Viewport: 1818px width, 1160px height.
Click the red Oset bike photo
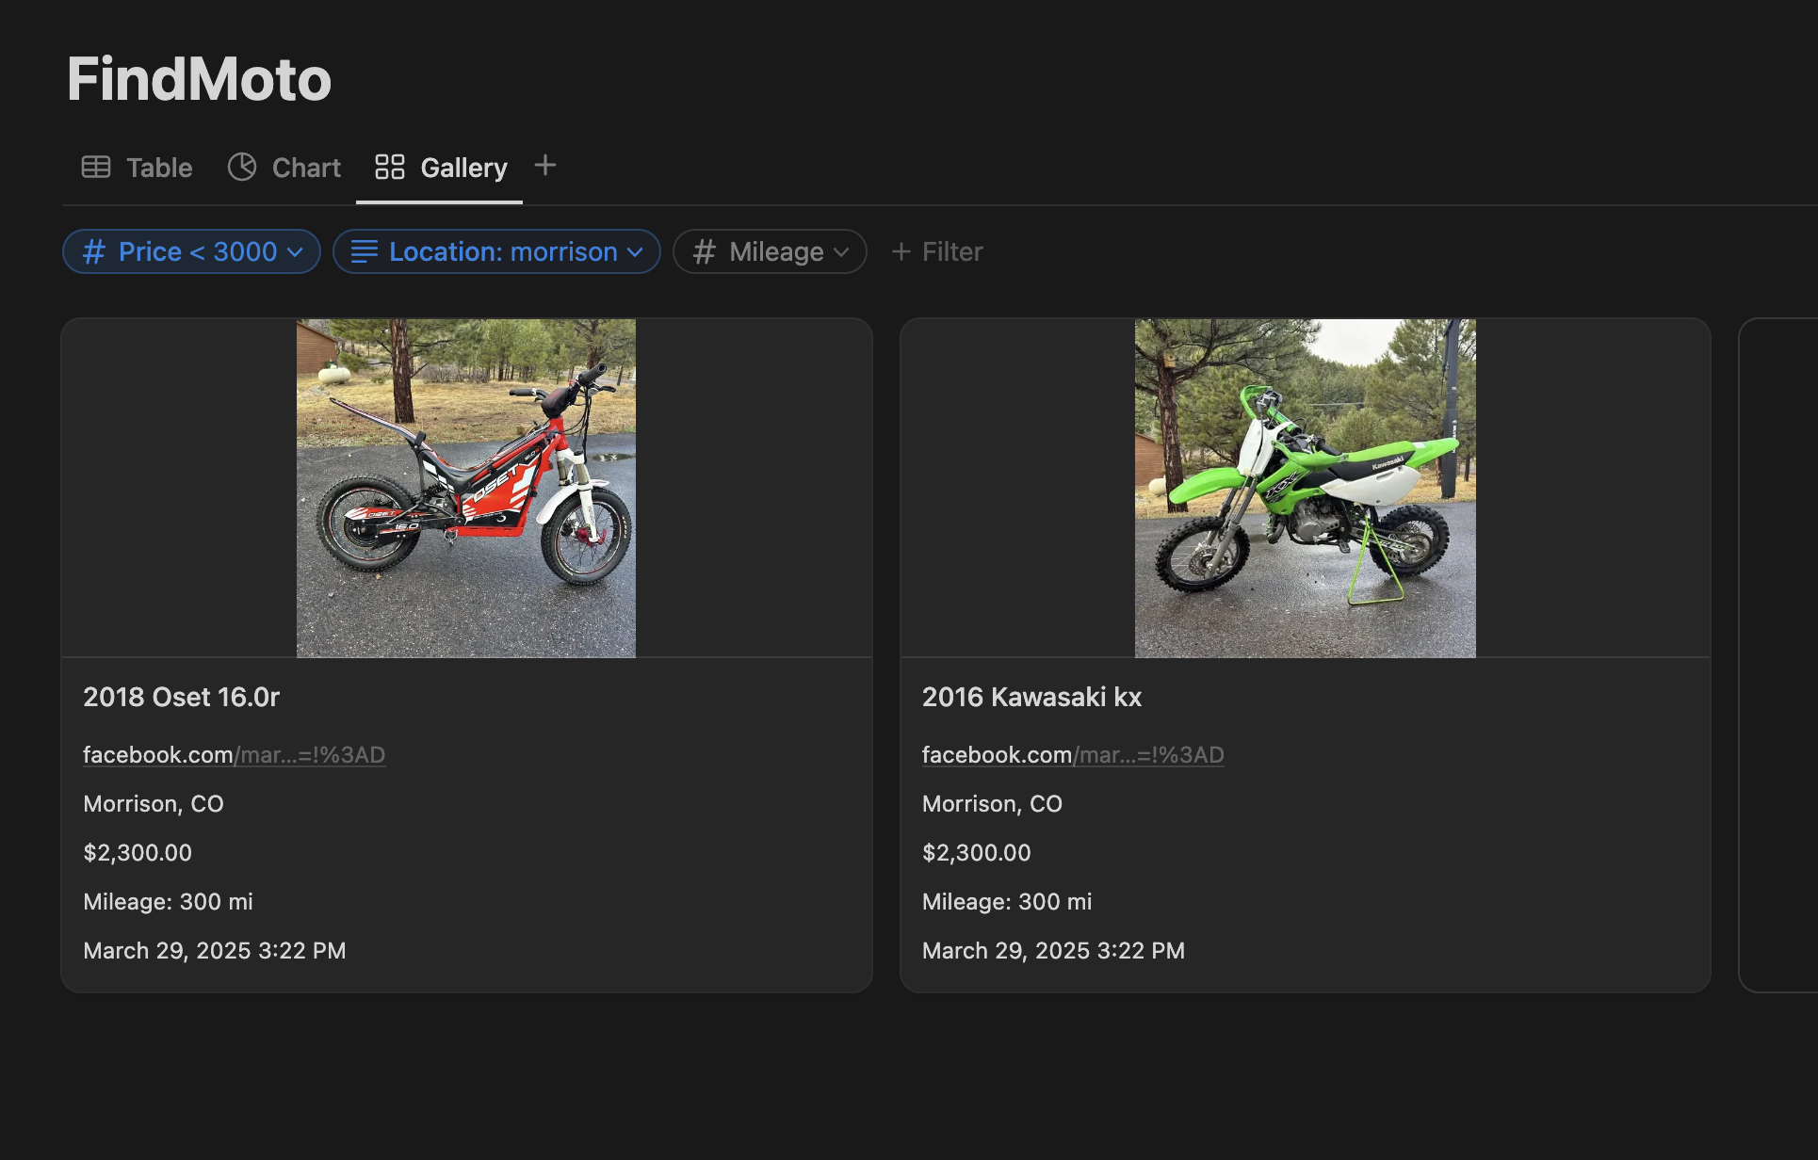tap(466, 488)
